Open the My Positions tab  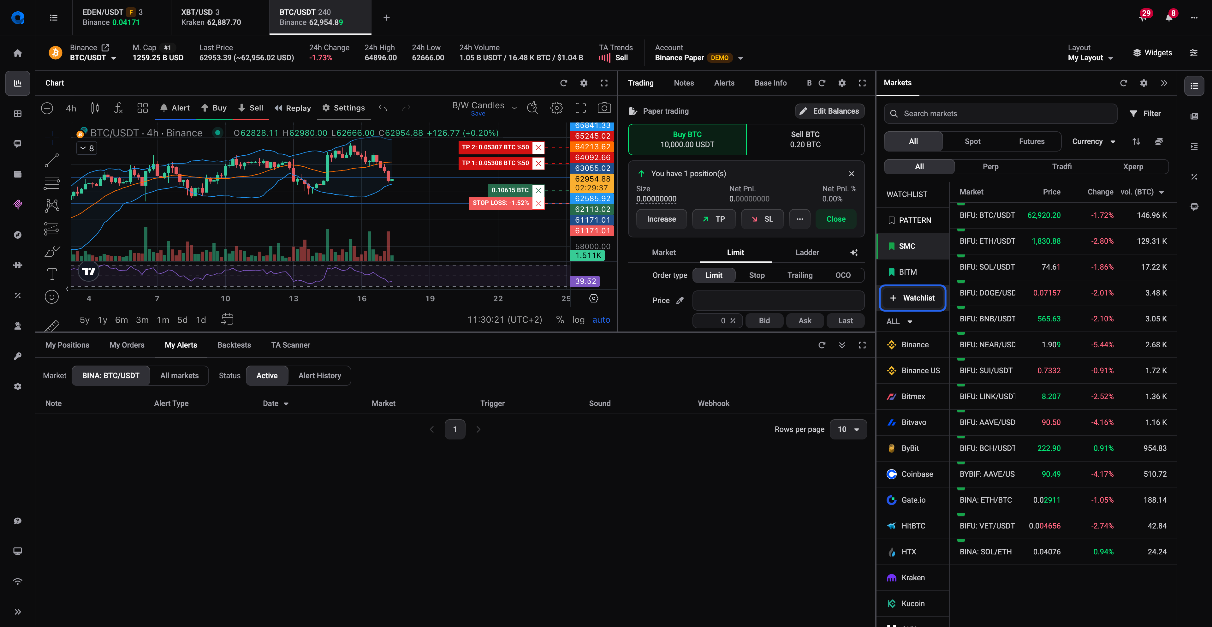coord(67,345)
